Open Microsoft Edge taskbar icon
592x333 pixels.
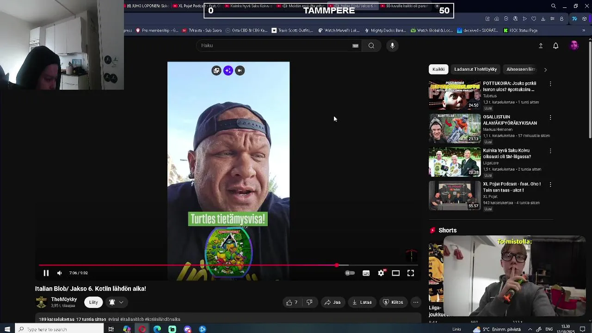157,329
